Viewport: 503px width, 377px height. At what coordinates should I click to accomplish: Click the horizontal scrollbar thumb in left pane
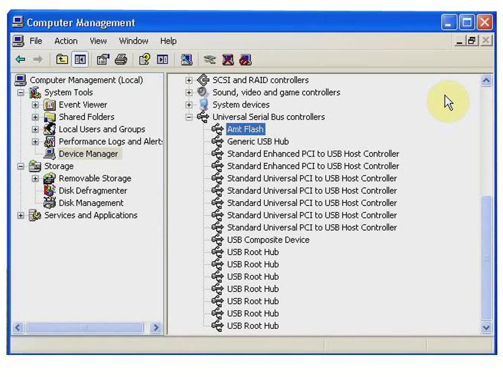[84, 327]
